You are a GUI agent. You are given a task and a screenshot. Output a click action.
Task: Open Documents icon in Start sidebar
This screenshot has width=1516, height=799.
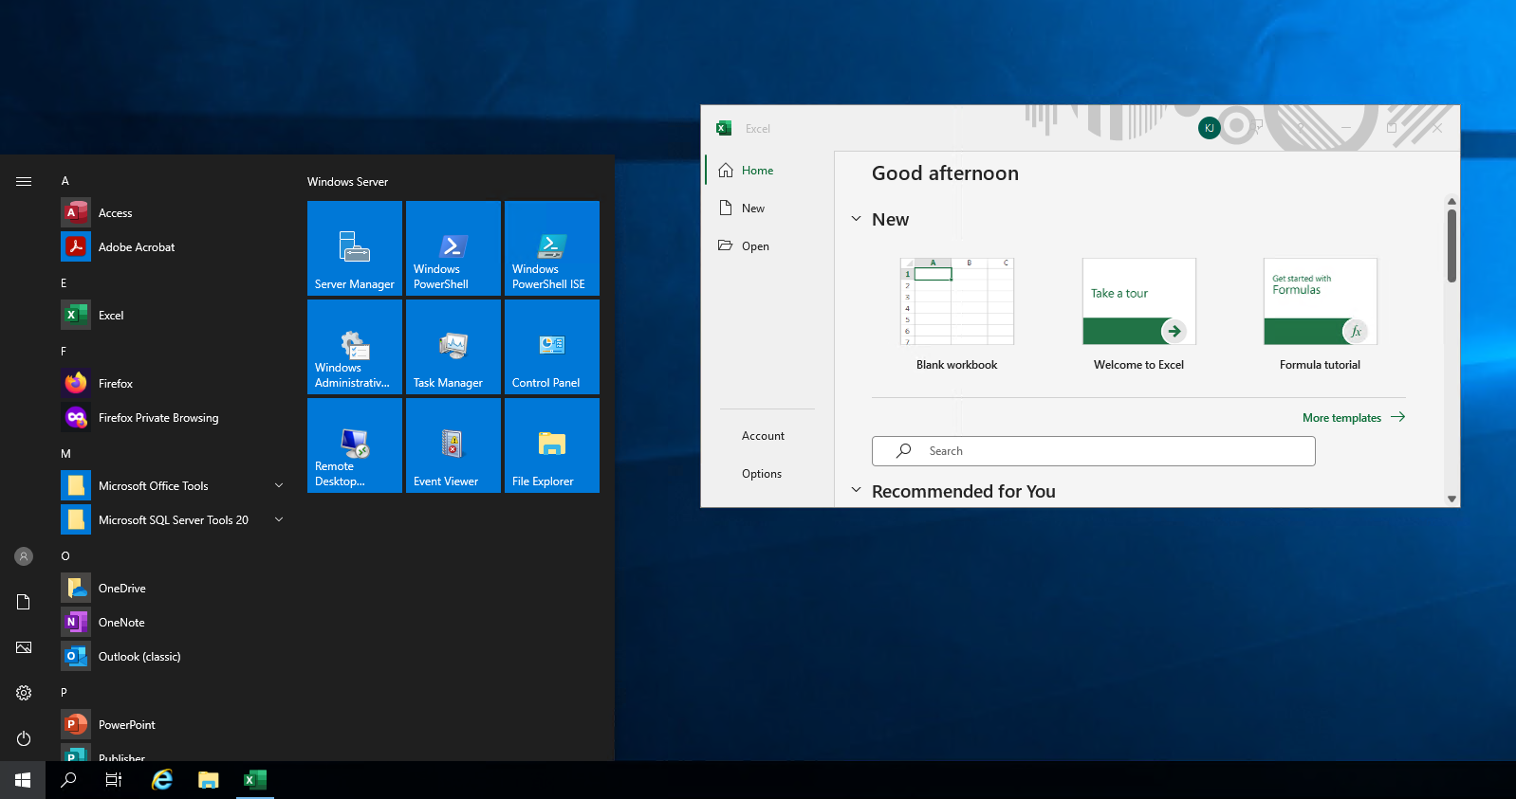click(24, 602)
